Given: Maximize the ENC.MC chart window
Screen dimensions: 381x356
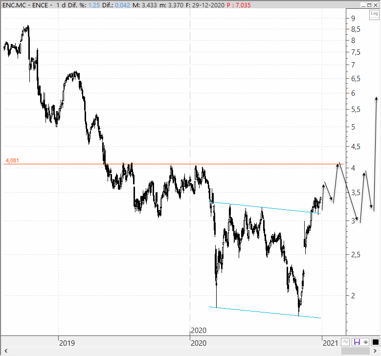Looking at the screenshot, I should point(369,5).
